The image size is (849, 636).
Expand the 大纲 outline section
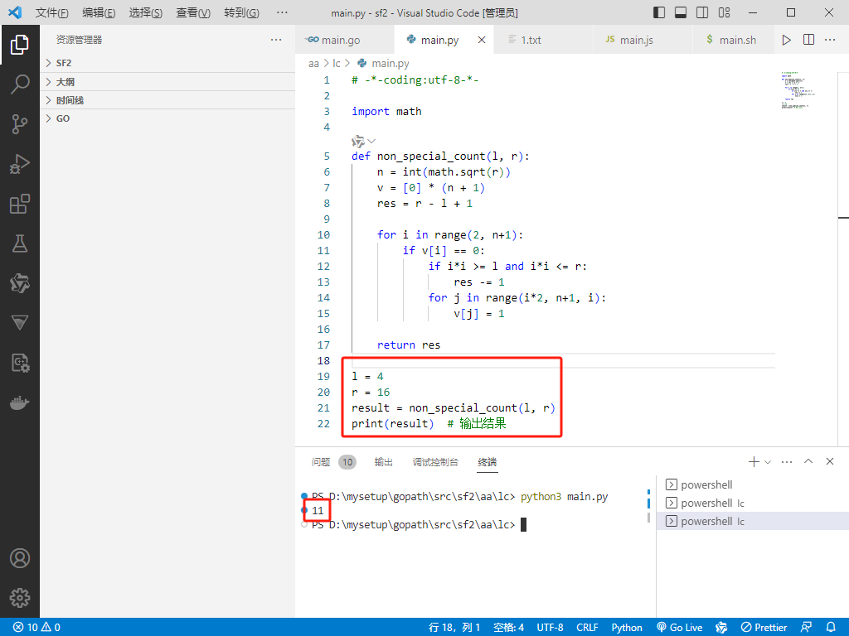pyautogui.click(x=167, y=82)
